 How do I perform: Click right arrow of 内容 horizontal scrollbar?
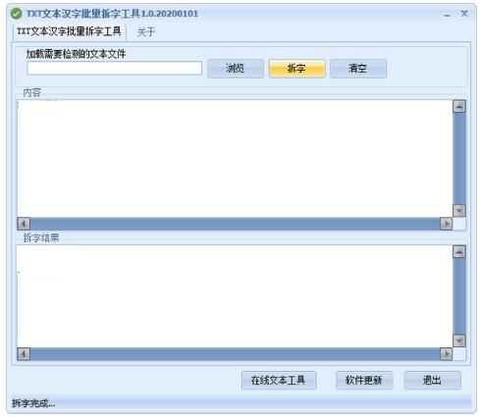pyautogui.click(x=446, y=224)
